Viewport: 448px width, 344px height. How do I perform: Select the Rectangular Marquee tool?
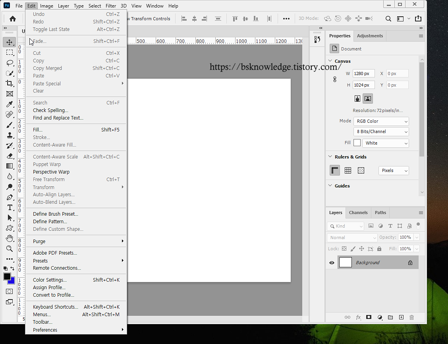click(10, 52)
